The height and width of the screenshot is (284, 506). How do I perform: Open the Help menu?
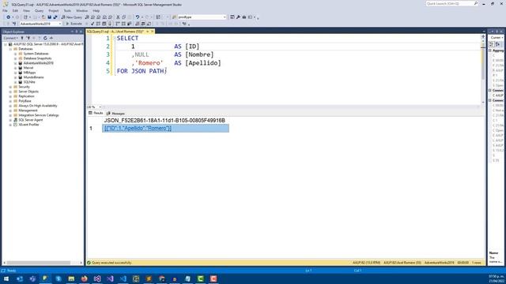96,10
